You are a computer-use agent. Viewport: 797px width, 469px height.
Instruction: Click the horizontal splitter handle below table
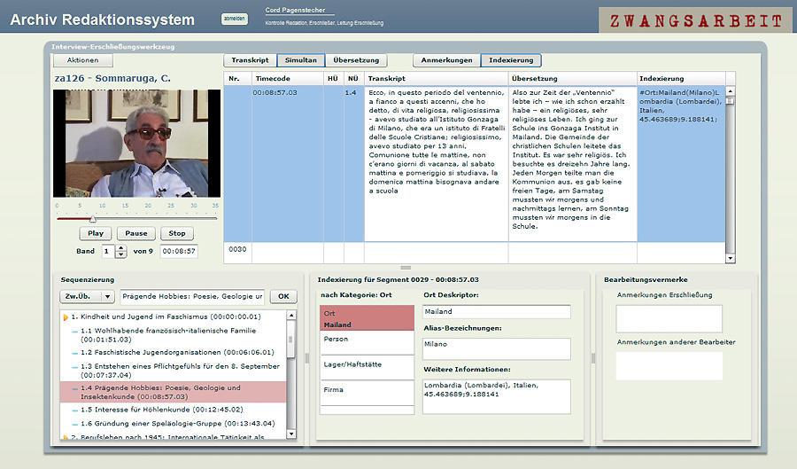pyautogui.click(x=406, y=268)
